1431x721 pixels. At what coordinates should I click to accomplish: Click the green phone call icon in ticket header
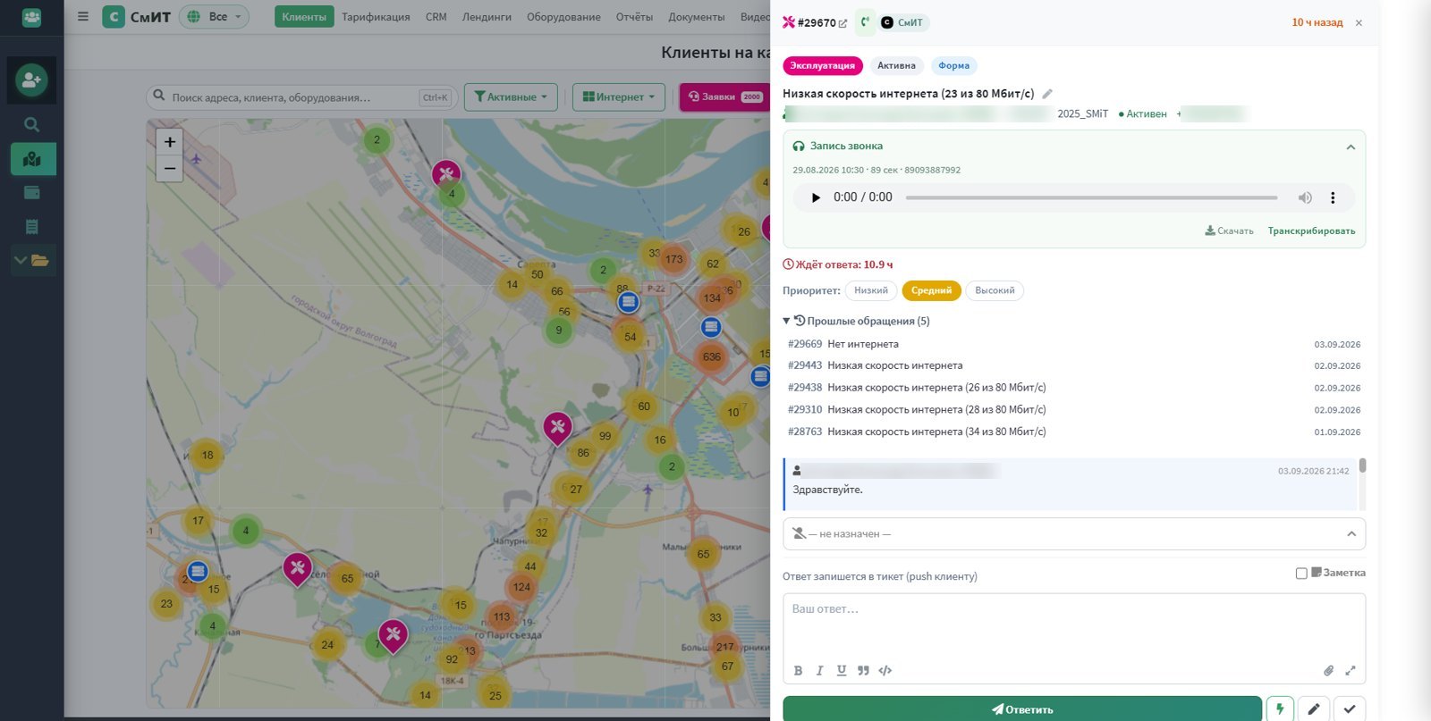coord(865,22)
